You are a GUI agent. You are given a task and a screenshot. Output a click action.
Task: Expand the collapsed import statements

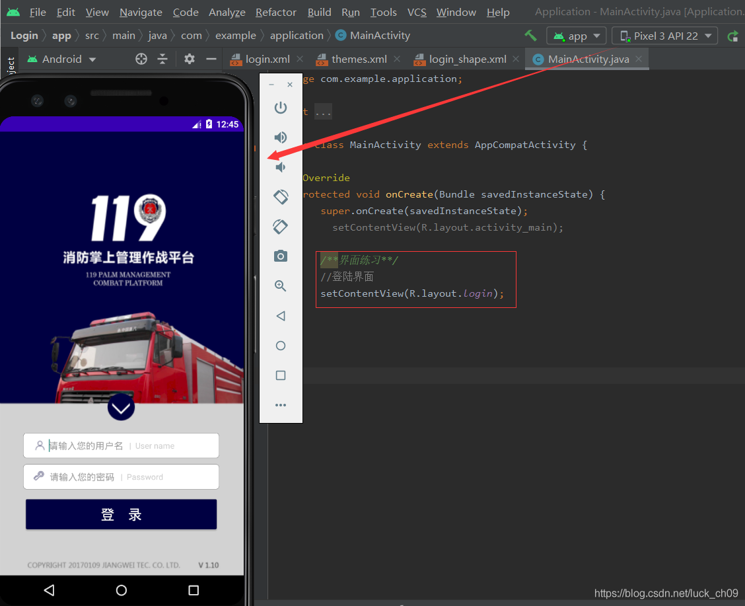pos(323,112)
